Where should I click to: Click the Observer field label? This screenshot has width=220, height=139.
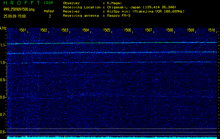(71, 3)
